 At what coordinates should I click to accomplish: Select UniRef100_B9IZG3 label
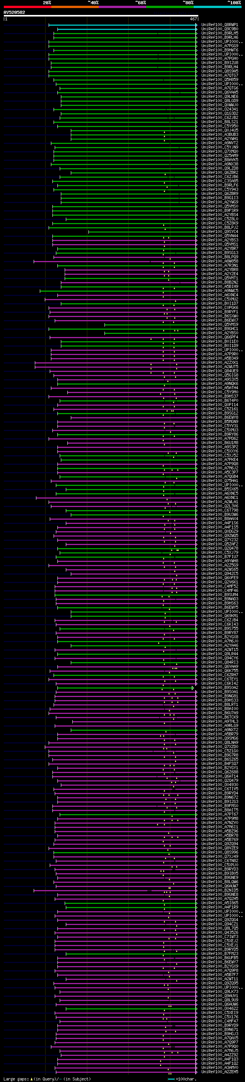coord(219,801)
